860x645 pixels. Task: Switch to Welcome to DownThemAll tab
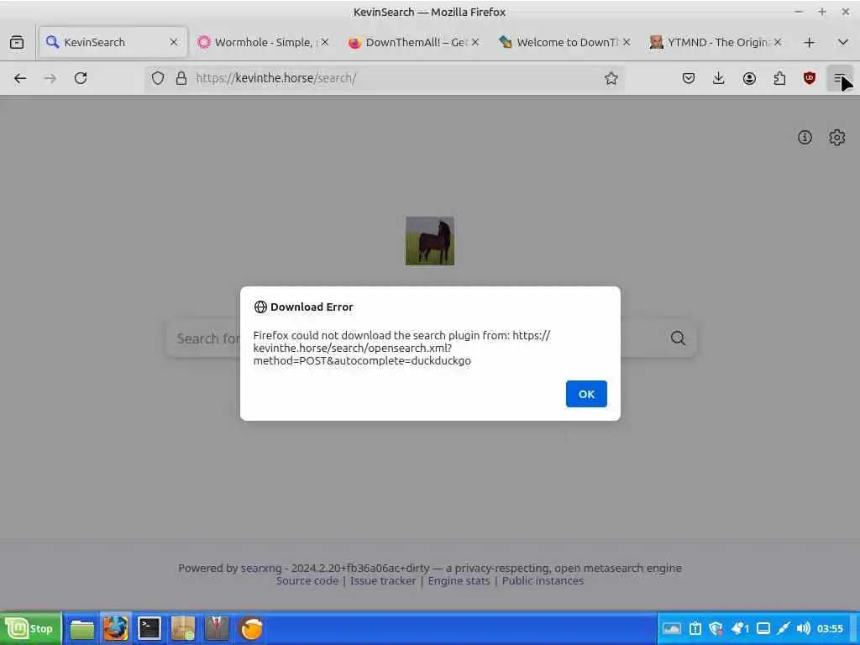pyautogui.click(x=565, y=42)
